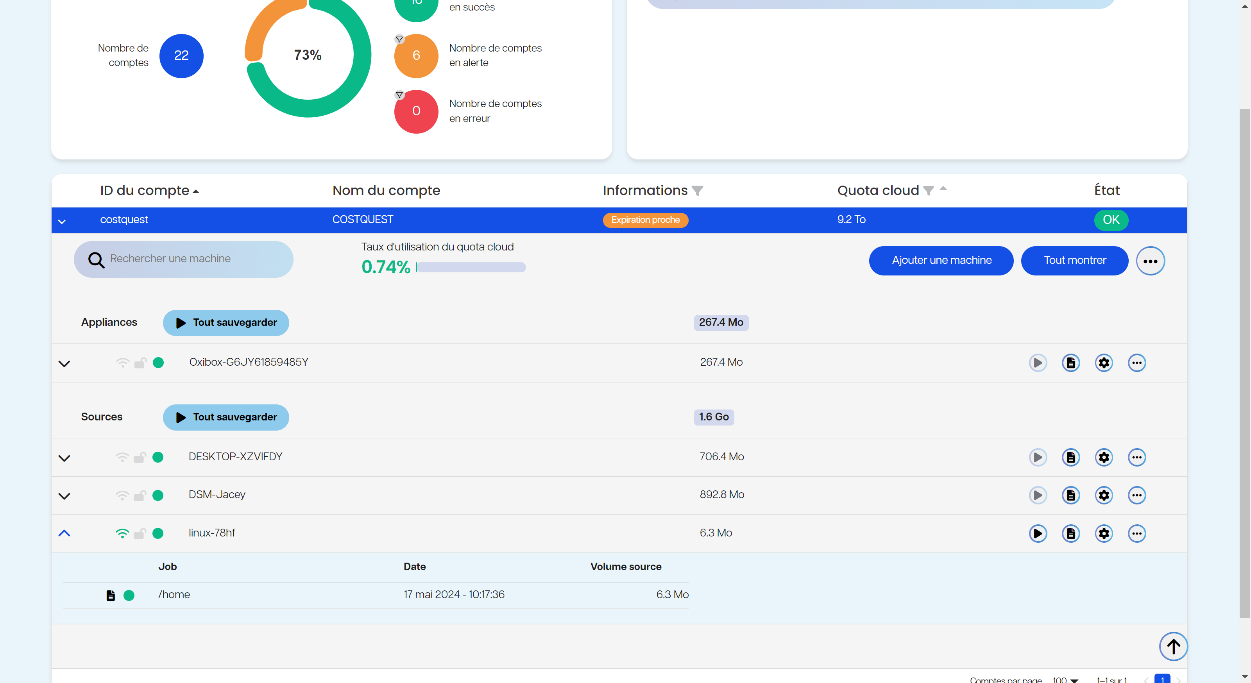The image size is (1251, 683).
Task: Click the green status dot of DESKTOP-XZVIFDY
Action: point(158,457)
